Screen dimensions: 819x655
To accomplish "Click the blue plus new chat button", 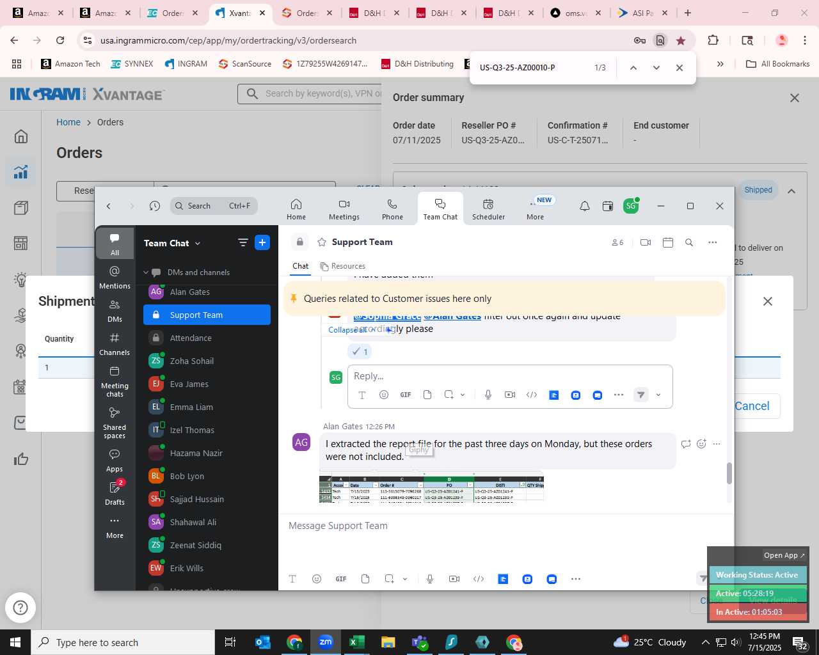I will click(262, 242).
